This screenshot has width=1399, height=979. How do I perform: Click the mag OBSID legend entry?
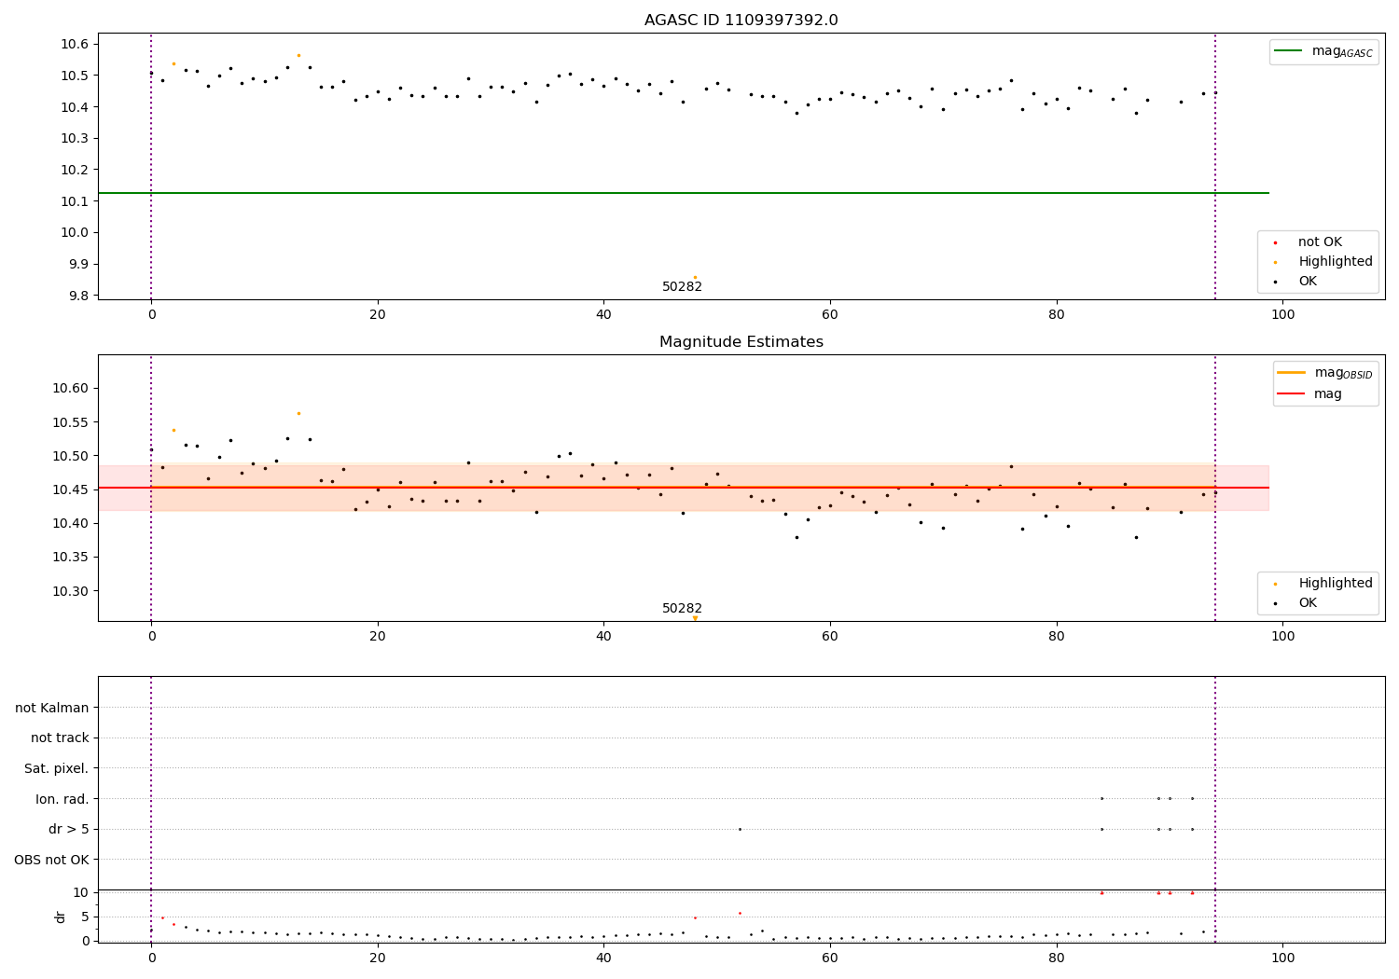coord(1323,373)
